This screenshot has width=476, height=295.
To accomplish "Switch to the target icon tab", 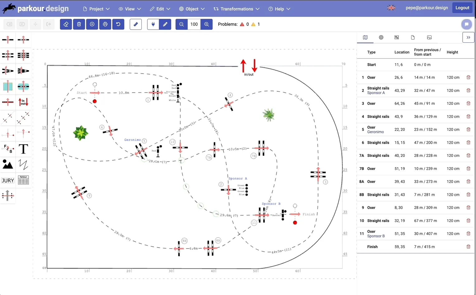I will pos(381,37).
